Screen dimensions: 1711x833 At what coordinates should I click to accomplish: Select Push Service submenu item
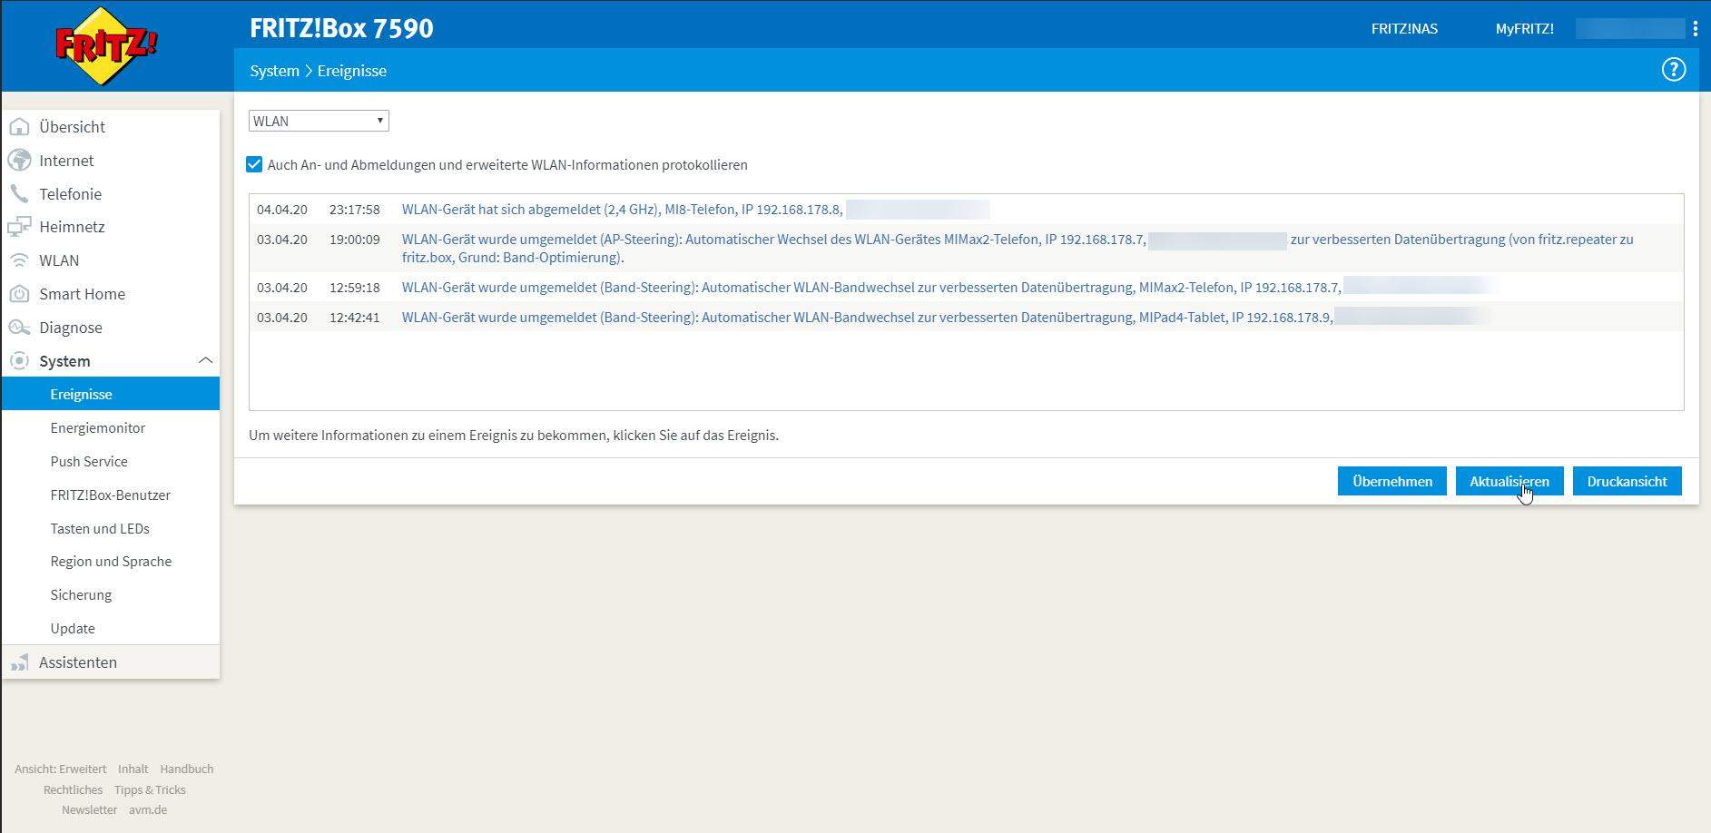pyautogui.click(x=89, y=461)
